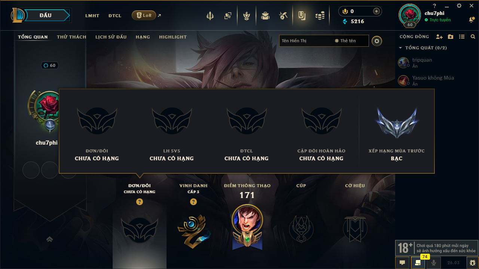
Task: Open the notifications bell icon
Action: tap(472, 19)
